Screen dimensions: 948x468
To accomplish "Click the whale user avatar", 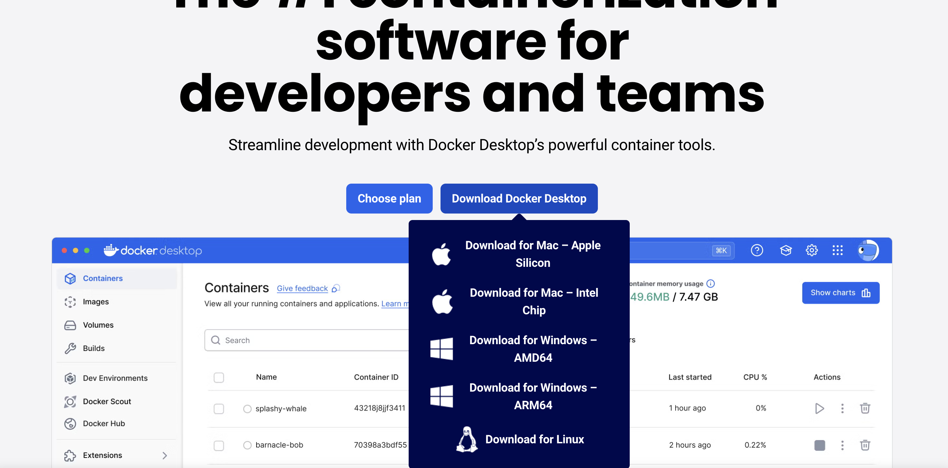I will point(868,250).
